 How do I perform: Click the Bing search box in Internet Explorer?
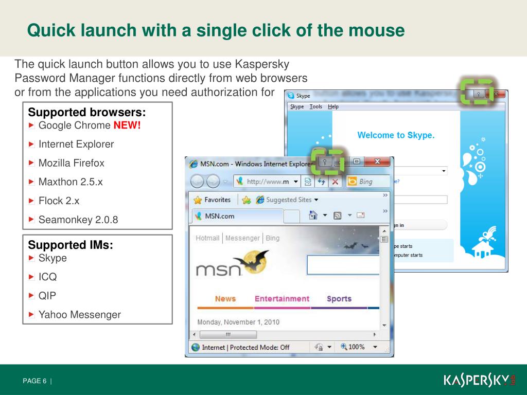point(368,182)
